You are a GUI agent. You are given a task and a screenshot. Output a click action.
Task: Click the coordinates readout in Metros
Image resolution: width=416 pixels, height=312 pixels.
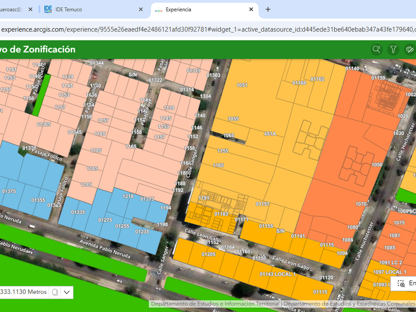[23, 292]
